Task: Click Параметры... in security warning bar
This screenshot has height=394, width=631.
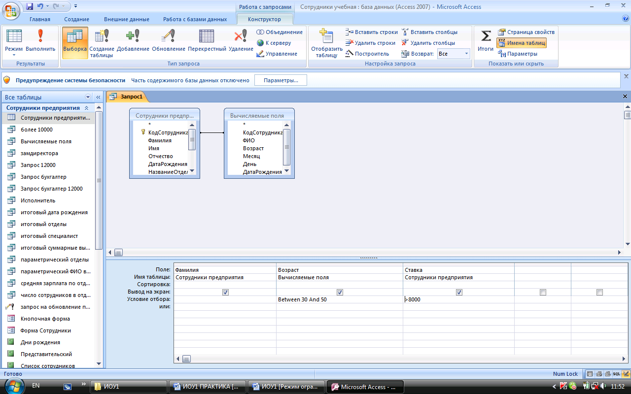Action: click(x=280, y=80)
